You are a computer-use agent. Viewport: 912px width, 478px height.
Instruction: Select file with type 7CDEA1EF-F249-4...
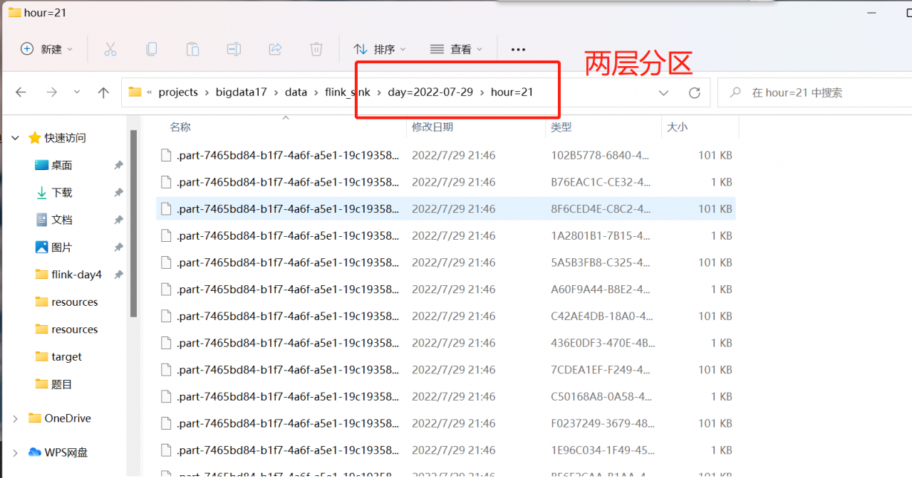pyautogui.click(x=446, y=370)
